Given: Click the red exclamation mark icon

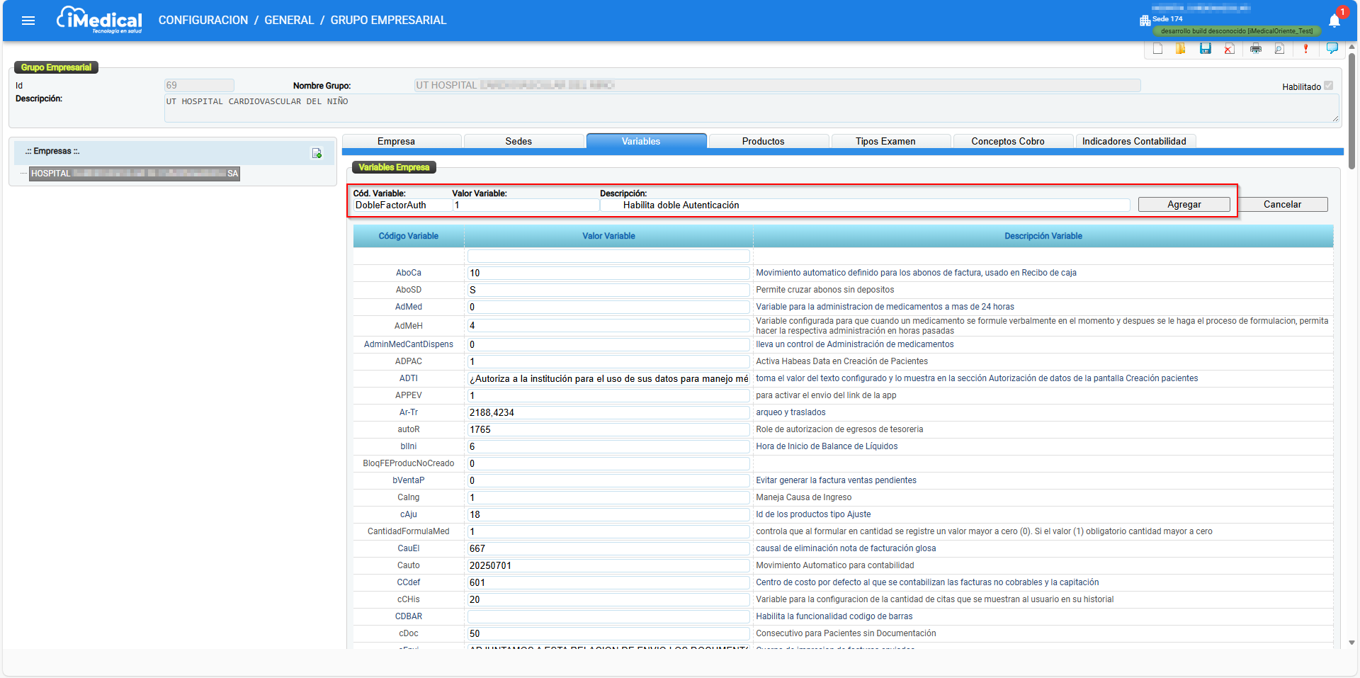Looking at the screenshot, I should 1305,49.
